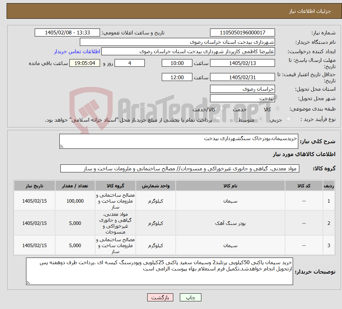Click the کیلوگرم unit in row 1
This screenshot has height=309, width=342.
tap(156, 201)
